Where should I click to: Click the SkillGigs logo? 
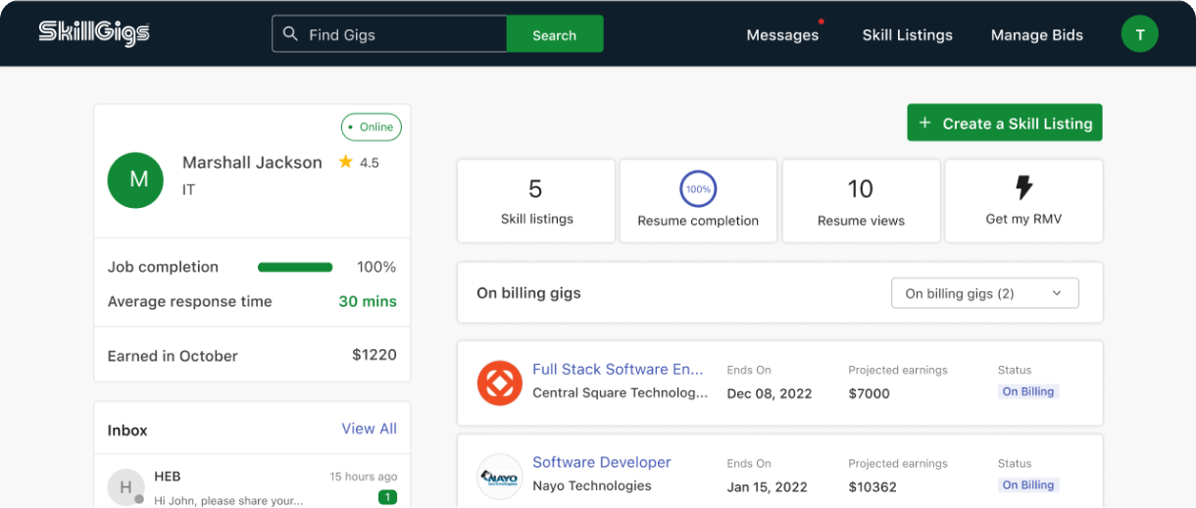click(94, 33)
